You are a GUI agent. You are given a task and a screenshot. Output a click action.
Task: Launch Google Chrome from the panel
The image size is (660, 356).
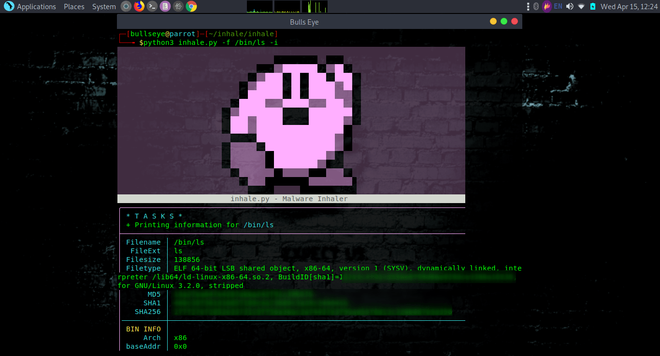[x=191, y=6]
